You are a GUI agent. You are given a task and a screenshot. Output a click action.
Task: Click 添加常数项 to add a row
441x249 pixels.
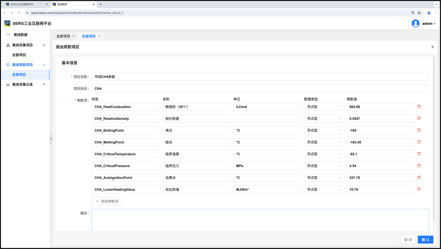pyautogui.click(x=107, y=201)
